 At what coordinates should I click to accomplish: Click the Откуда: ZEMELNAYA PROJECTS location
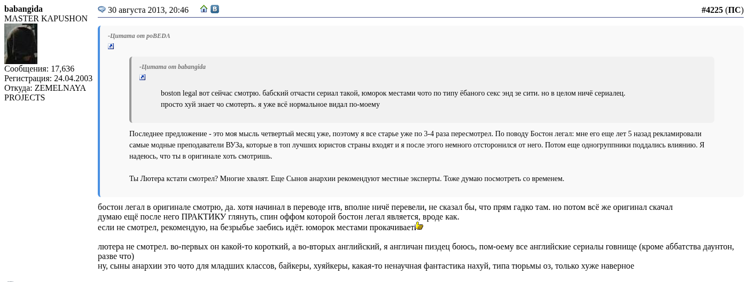[45, 93]
